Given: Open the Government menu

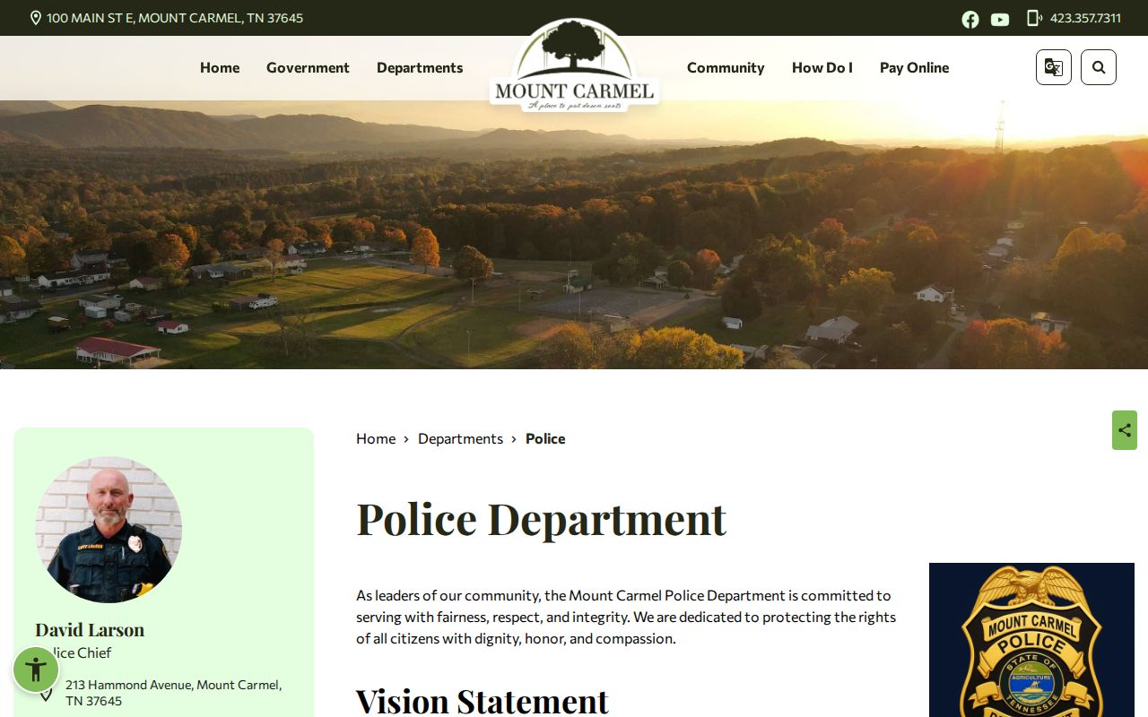Looking at the screenshot, I should 308,67.
